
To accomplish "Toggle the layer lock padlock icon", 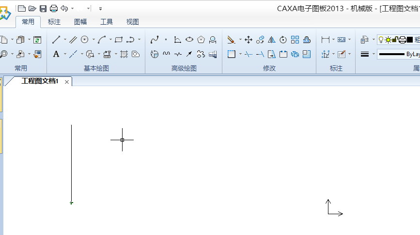I will [395, 40].
